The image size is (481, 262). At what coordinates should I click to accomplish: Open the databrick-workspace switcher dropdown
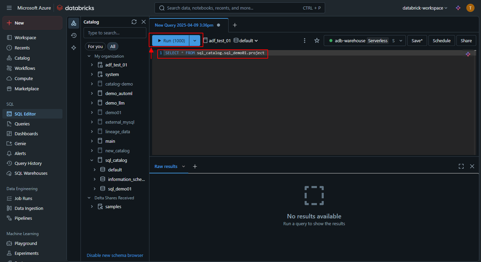pos(425,8)
